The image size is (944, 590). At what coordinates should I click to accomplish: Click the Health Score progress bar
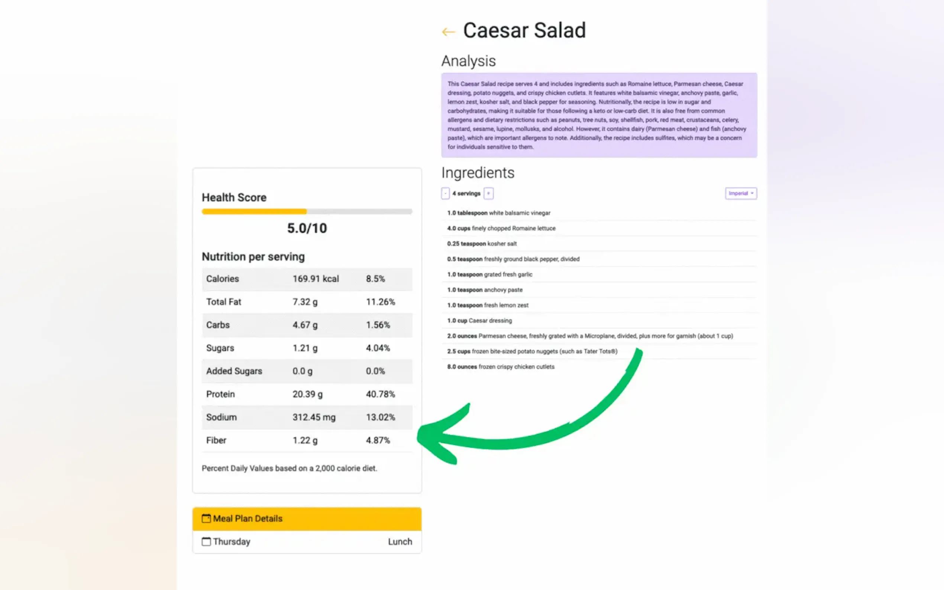point(307,211)
